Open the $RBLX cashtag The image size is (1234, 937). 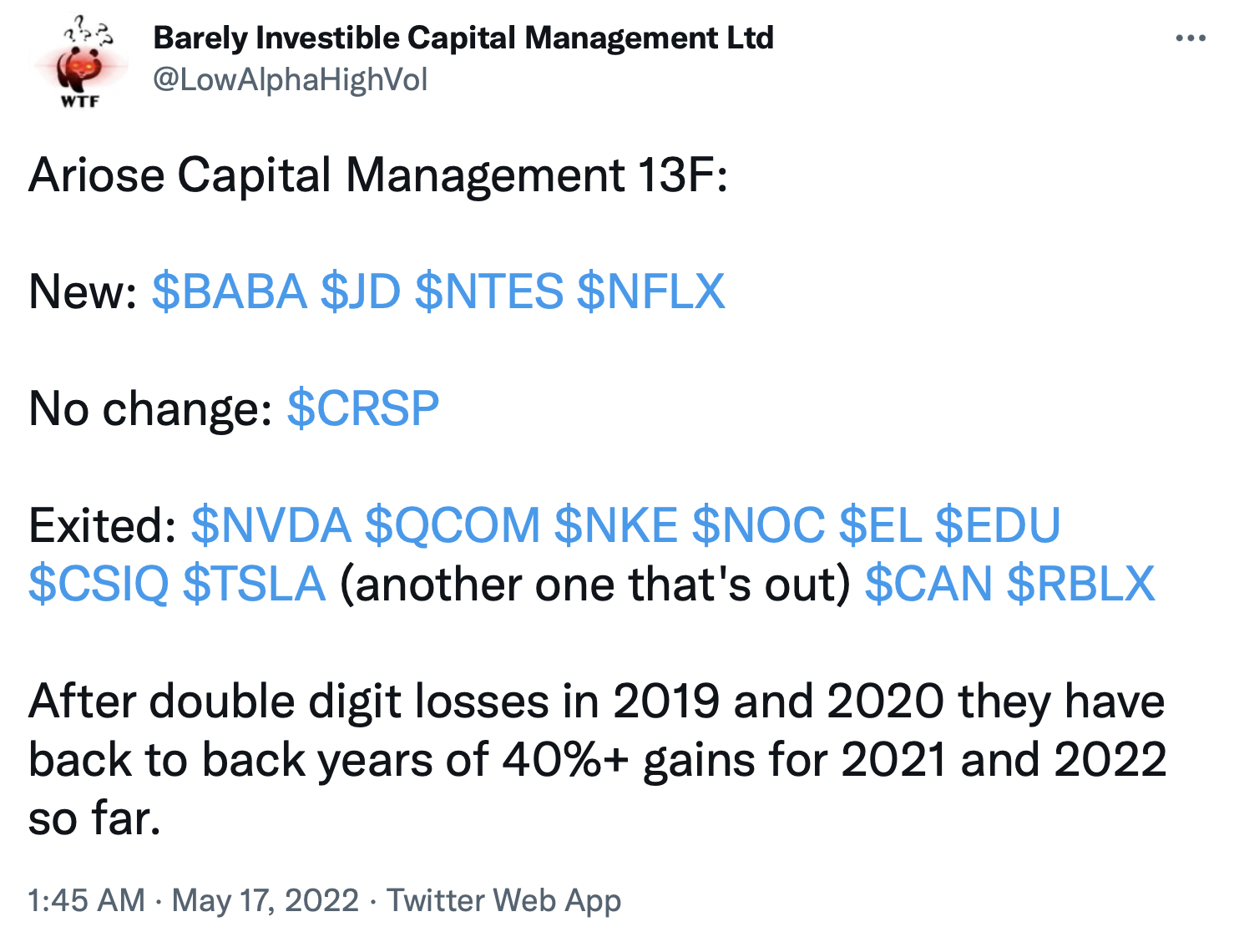coord(1080,585)
